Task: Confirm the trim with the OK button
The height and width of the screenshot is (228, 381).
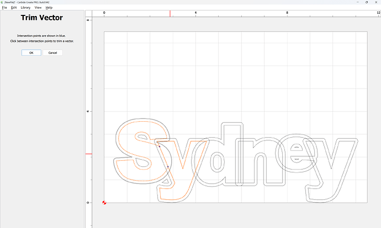Action: (31, 53)
